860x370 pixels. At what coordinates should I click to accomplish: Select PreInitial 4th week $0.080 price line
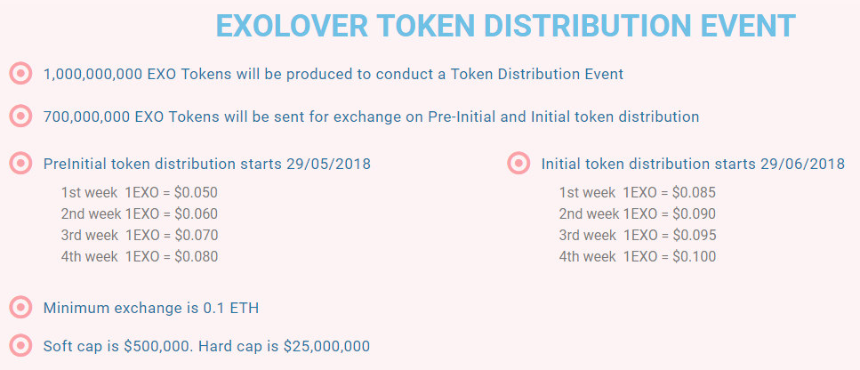click(x=140, y=256)
